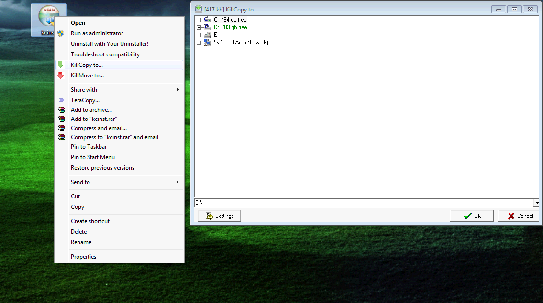
Task: Close the KillCopy window
Action: [530, 10]
